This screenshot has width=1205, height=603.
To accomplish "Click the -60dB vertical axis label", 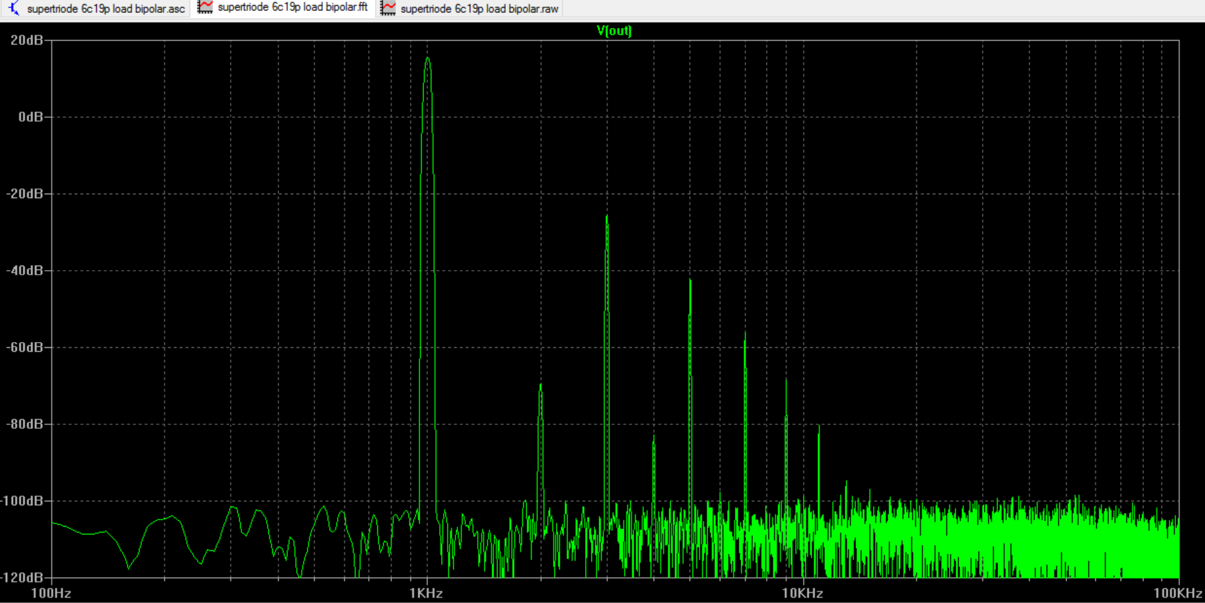I will click(x=25, y=347).
